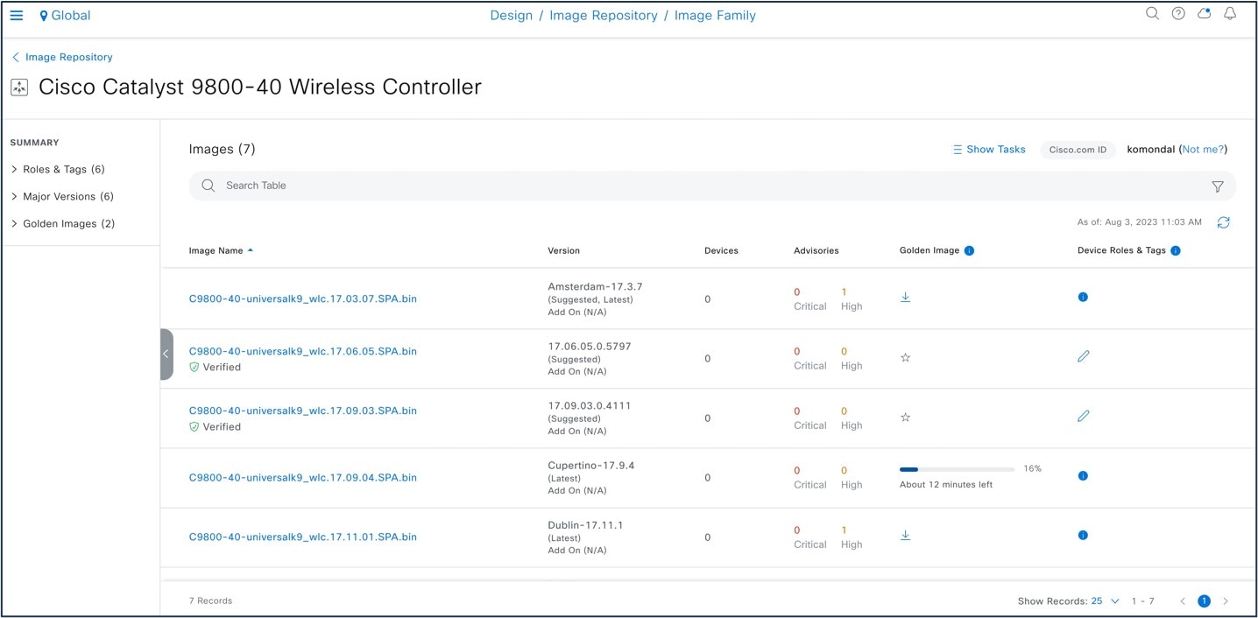This screenshot has width=1258, height=618.
Task: Go to next page of records
Action: pyautogui.click(x=1226, y=601)
